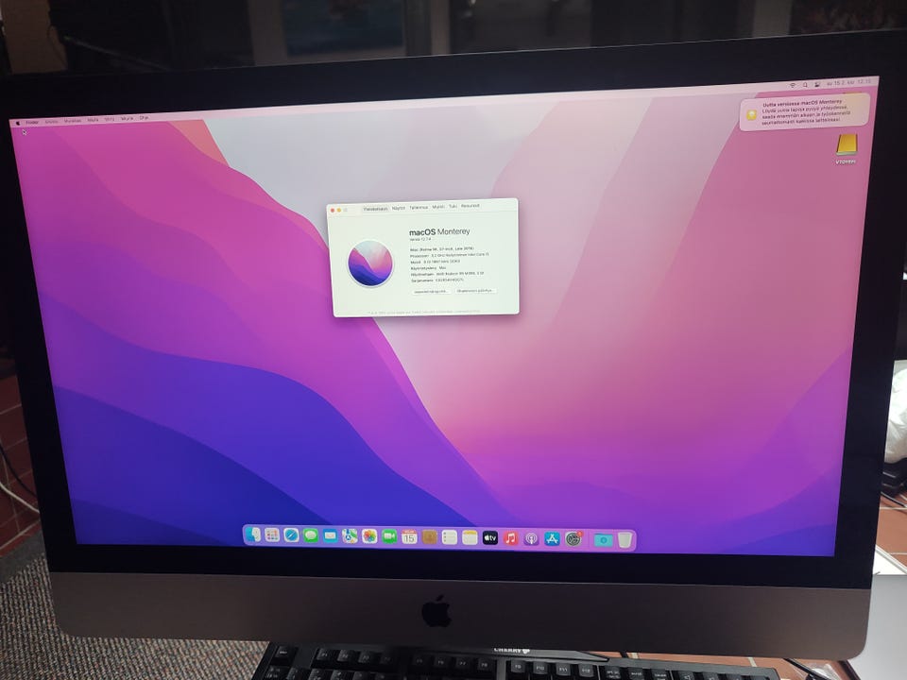
Task: Click the date and time in the menu bar
Action: [x=848, y=82]
